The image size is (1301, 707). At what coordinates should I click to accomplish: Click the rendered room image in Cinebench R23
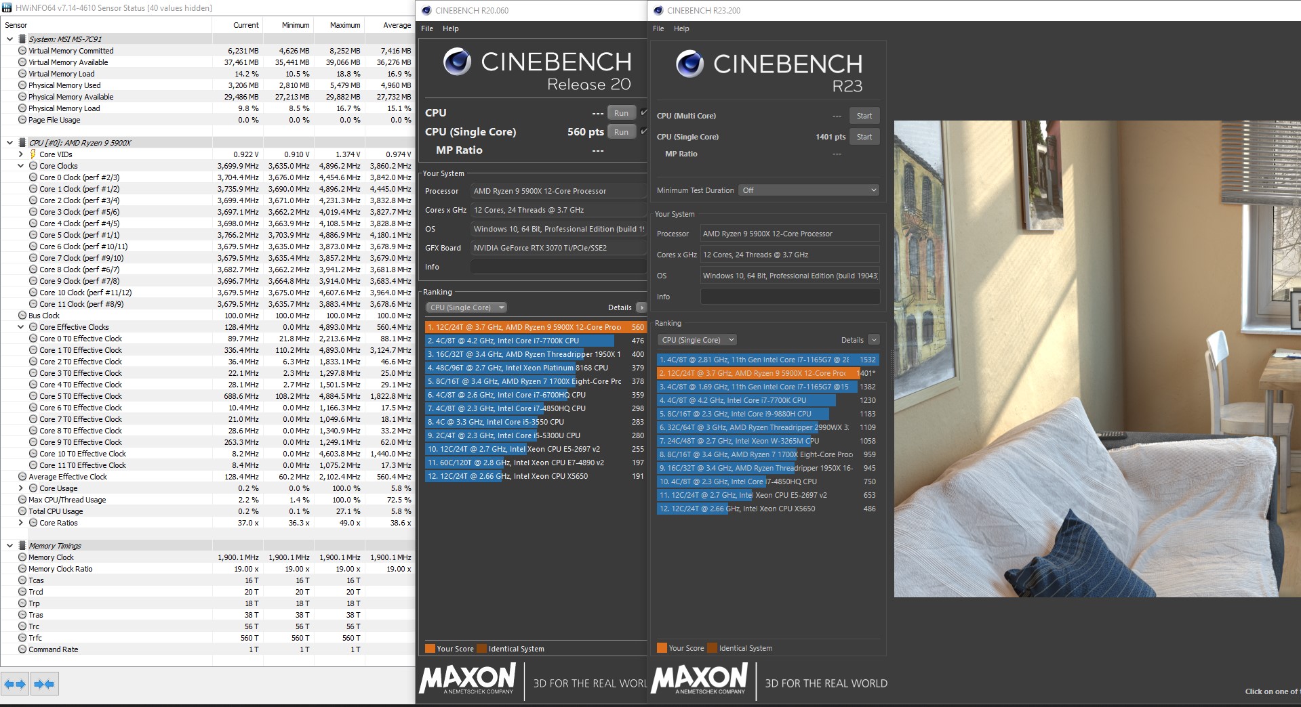[1097, 359]
